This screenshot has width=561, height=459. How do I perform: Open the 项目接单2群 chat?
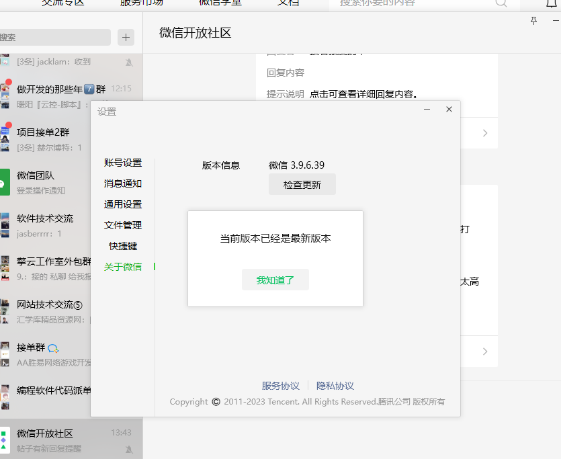[x=45, y=140]
